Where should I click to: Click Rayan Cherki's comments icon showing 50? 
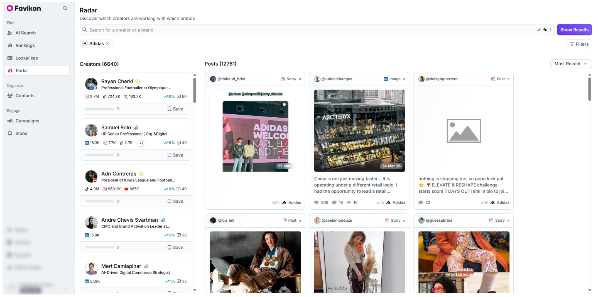[x=179, y=96]
